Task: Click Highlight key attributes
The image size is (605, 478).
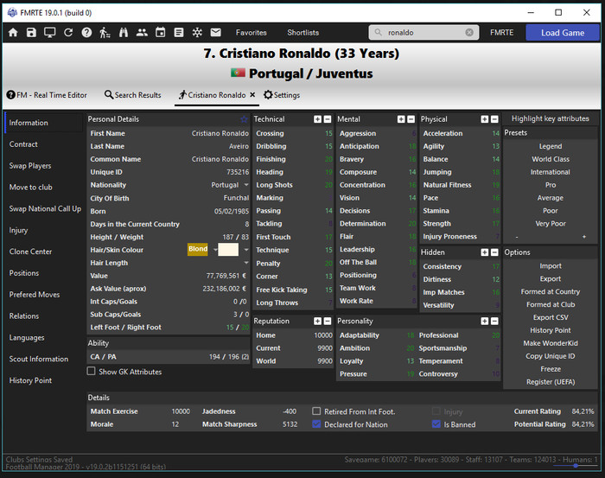Action: click(551, 118)
